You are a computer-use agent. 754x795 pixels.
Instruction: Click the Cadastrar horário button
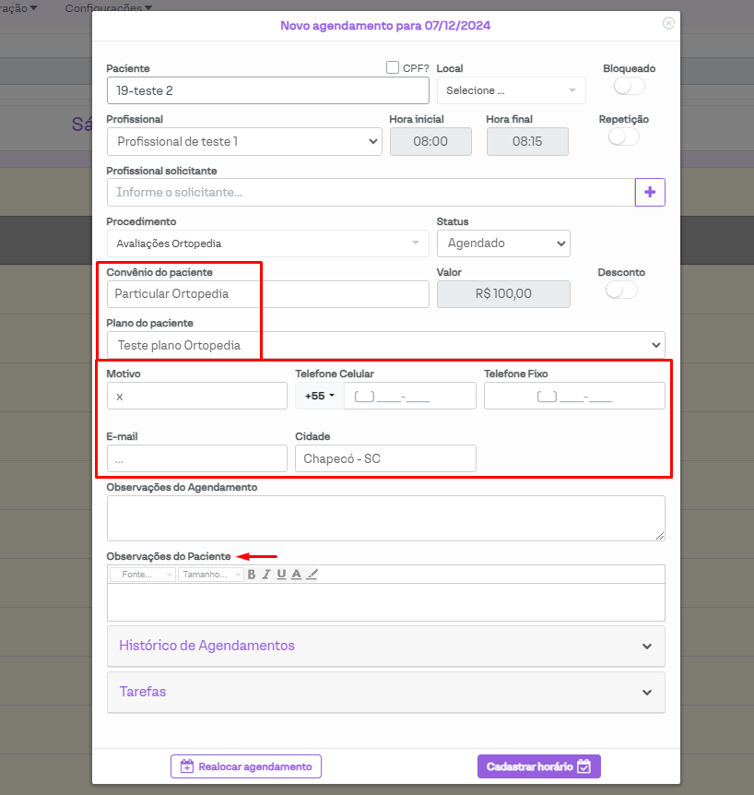[538, 766]
